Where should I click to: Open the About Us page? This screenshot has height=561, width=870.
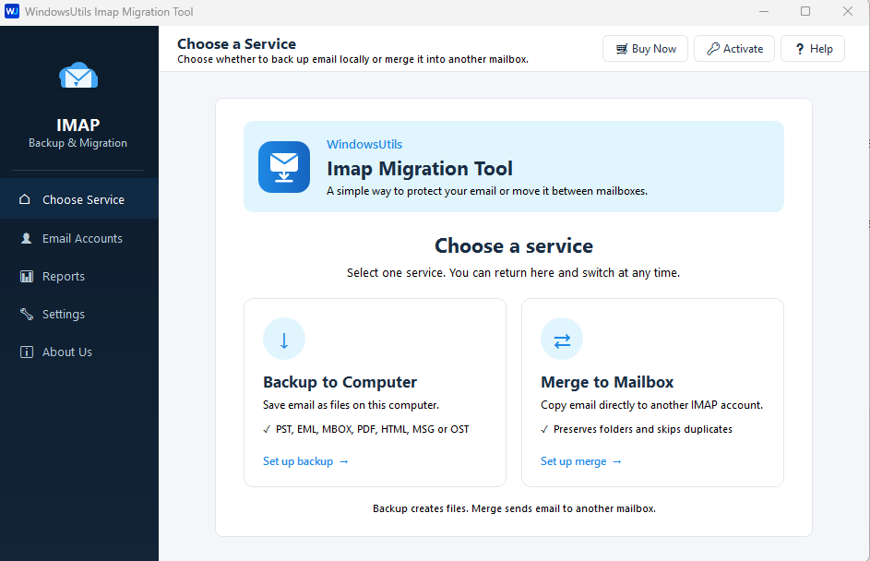pos(79,352)
